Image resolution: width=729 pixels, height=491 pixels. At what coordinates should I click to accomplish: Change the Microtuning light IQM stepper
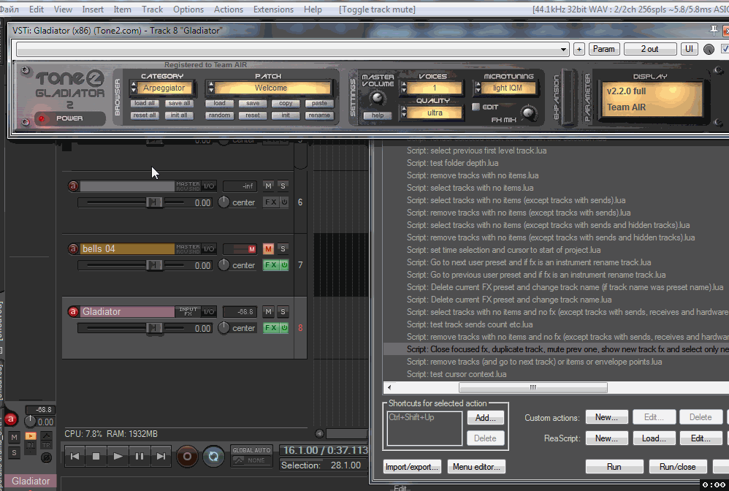pyautogui.click(x=478, y=88)
